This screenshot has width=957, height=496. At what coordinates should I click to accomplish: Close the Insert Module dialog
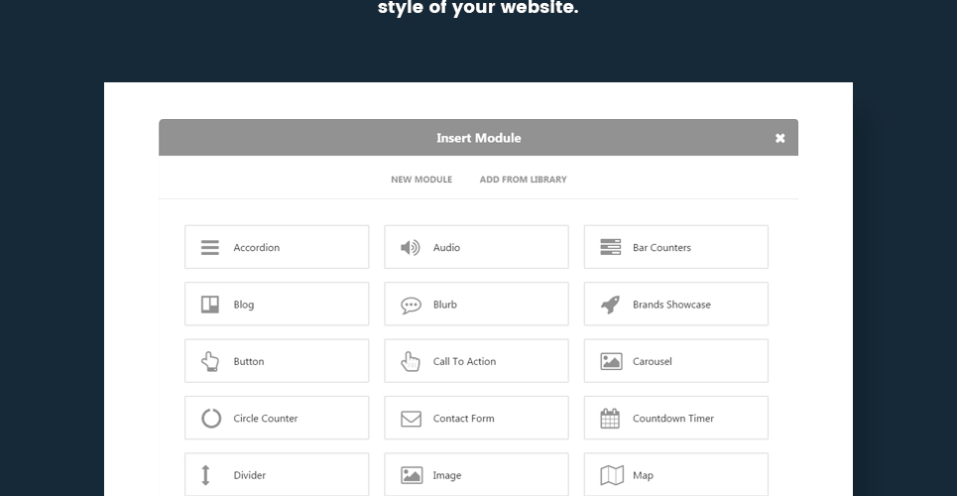(779, 139)
